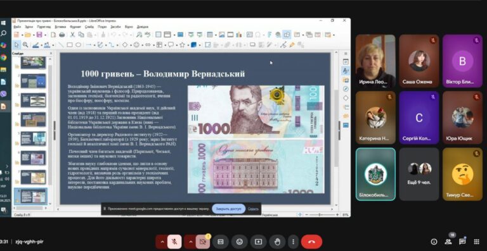Open the Файл menu in Impress
The height and width of the screenshot is (251, 487).
point(17,27)
